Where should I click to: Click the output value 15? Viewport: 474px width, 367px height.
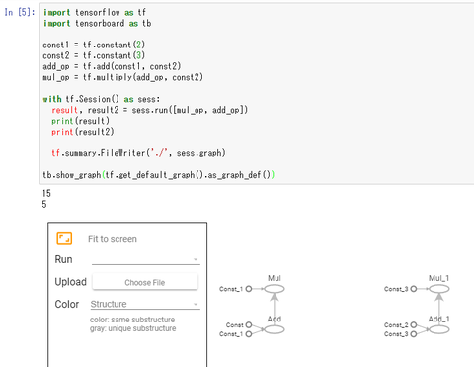click(x=46, y=193)
